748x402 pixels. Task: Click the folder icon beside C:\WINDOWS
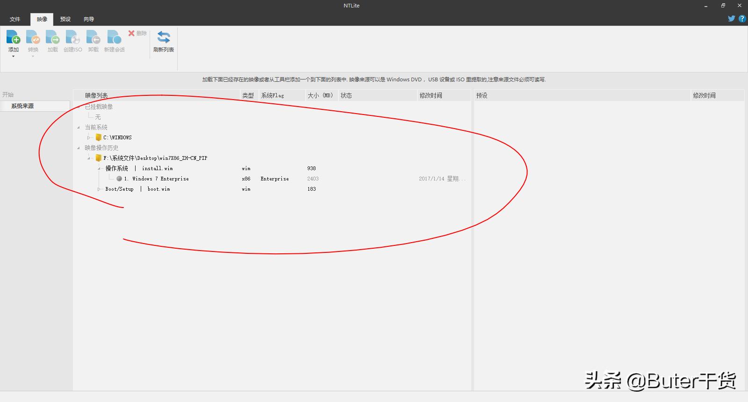(99, 137)
